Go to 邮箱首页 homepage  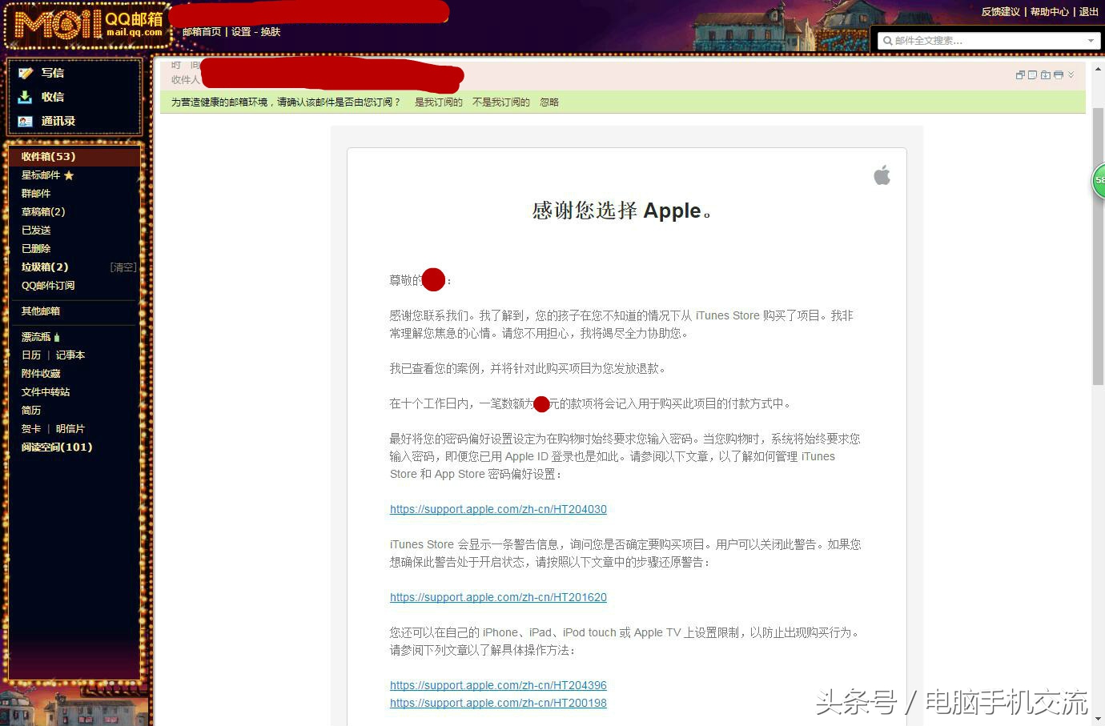(x=202, y=32)
